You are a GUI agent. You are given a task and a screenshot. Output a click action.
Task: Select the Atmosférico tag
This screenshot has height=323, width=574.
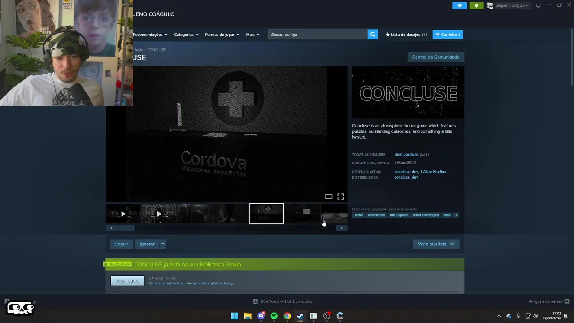(376, 215)
